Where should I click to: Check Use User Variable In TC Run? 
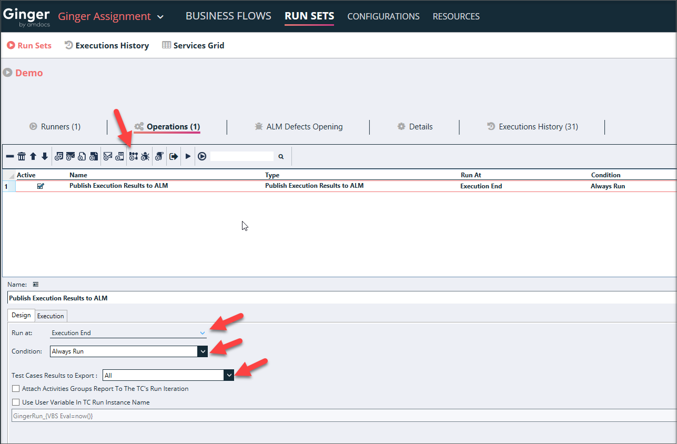[x=16, y=402]
